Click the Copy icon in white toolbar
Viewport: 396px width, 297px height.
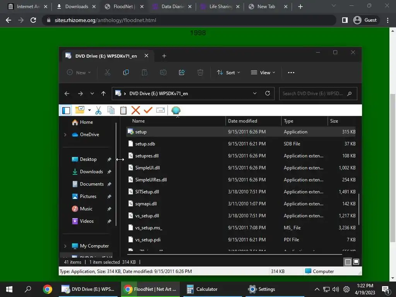(111, 110)
